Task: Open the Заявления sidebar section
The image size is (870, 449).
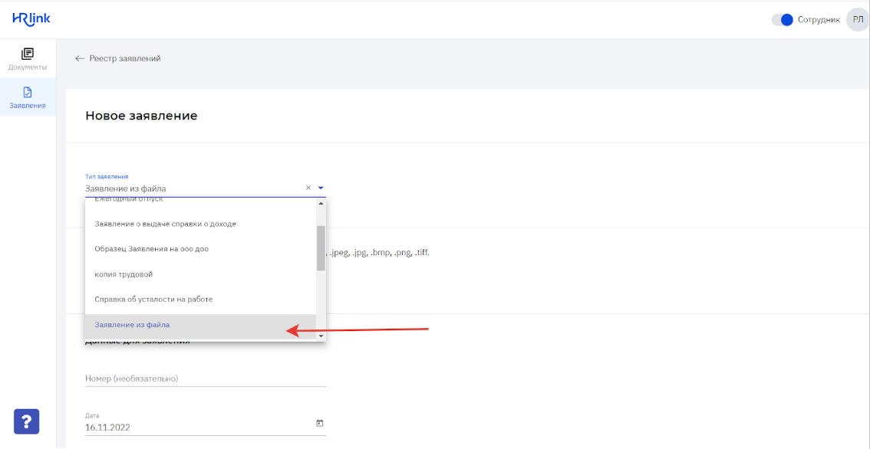Action: [x=28, y=97]
